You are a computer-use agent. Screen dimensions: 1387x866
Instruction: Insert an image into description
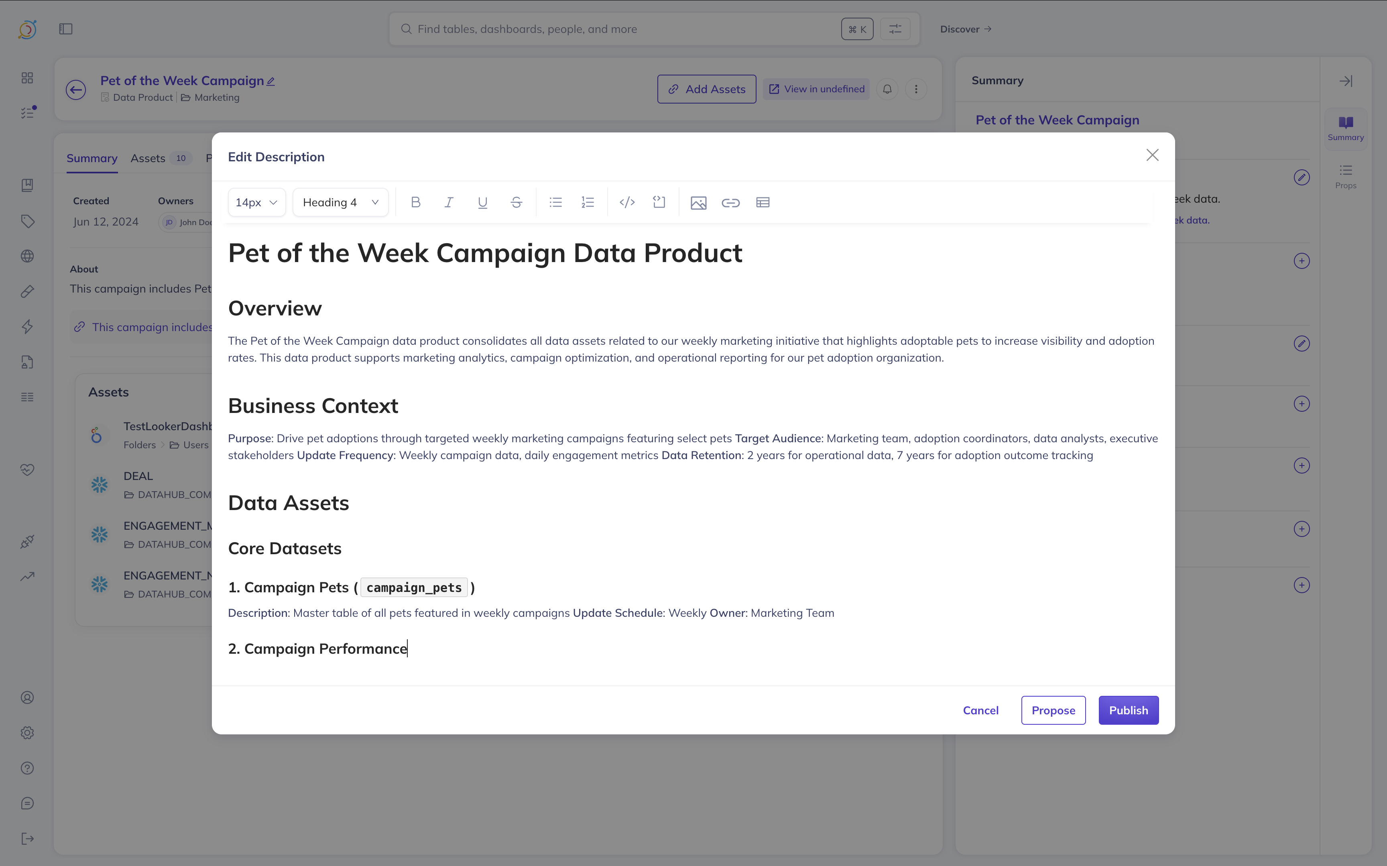(x=698, y=202)
